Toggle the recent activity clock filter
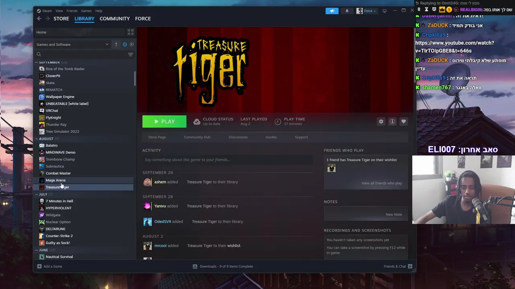Image resolution: width=515 pixels, height=289 pixels. point(125,44)
